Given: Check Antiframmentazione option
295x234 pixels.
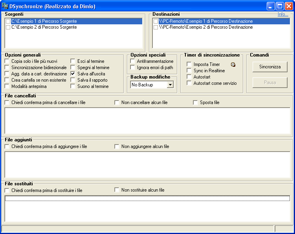Looking at the screenshot, I should [x=132, y=61].
